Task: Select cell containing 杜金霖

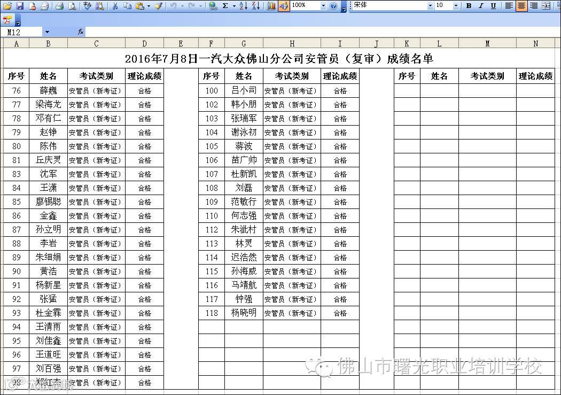Action: point(48,313)
